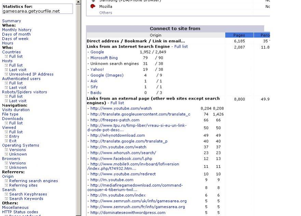Click the Google (Images) link

click(x=107, y=75)
